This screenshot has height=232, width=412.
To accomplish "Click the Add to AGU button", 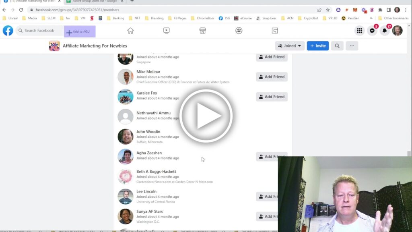I will click(80, 31).
